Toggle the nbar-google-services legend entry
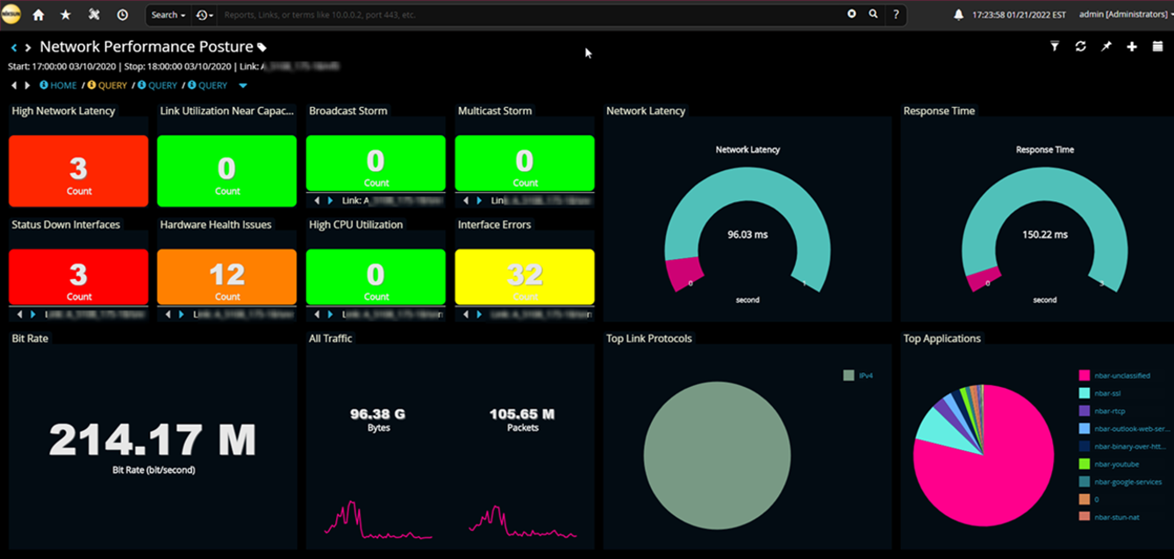1174x559 pixels. [1120, 482]
